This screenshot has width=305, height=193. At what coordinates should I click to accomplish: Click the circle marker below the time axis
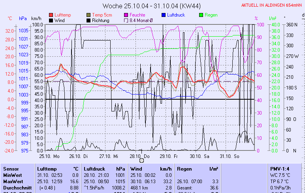(x=141, y=160)
